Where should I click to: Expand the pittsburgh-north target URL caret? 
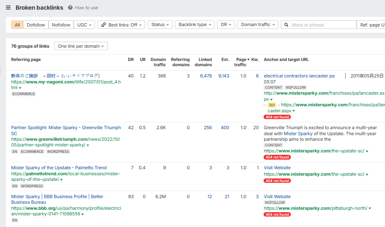tap(370, 209)
